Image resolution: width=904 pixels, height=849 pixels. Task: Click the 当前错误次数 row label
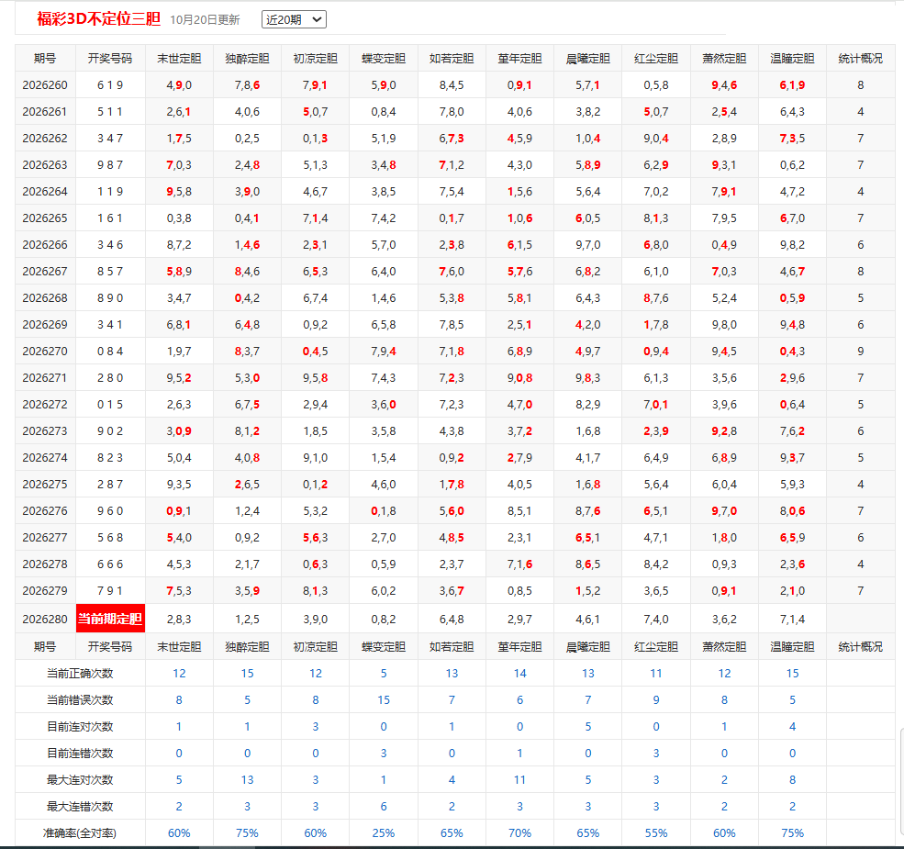[x=80, y=700]
